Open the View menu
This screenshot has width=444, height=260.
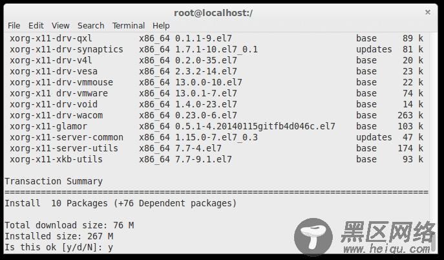[60, 26]
